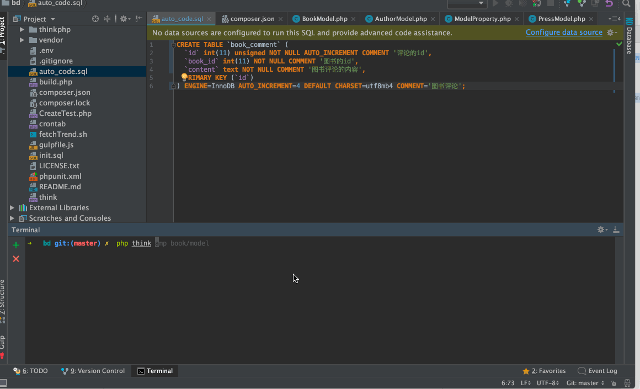
Task: Click the Debug bug toolbar icon
Action: click(x=509, y=3)
